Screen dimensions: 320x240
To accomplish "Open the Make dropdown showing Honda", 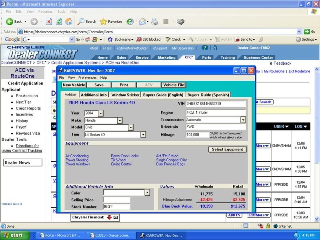I will (x=120, y=120).
